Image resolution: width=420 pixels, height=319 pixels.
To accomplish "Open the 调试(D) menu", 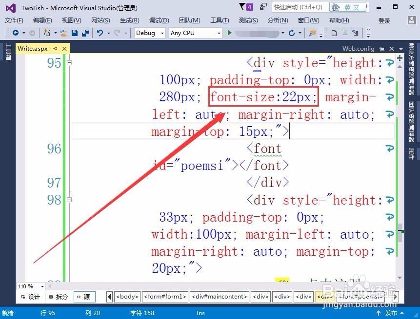I will 159,20.
